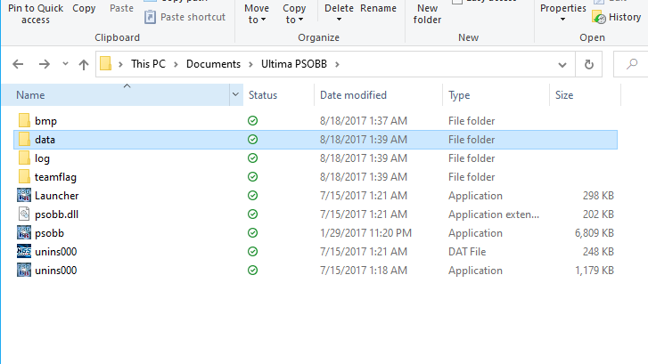
Task: Refresh the folder view
Action: point(589,64)
